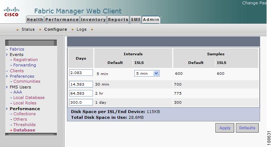Image resolution: width=272 pixels, height=147 pixels.
Task: Open the Communities link
Action: coord(27,81)
